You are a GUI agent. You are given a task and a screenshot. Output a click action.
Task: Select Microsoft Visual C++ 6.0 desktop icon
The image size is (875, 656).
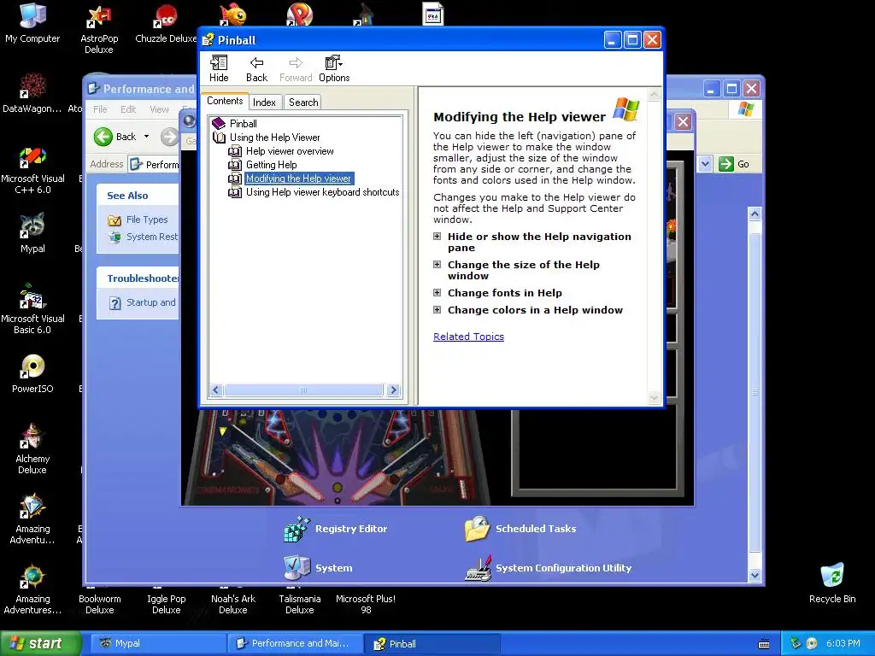pos(32,170)
